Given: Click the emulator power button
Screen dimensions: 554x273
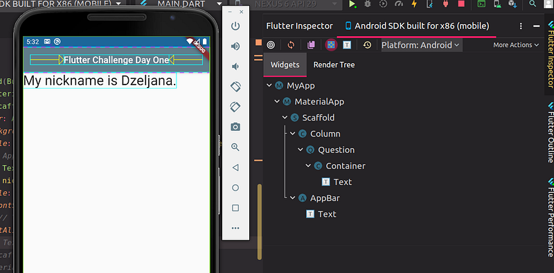Looking at the screenshot, I should click(235, 26).
